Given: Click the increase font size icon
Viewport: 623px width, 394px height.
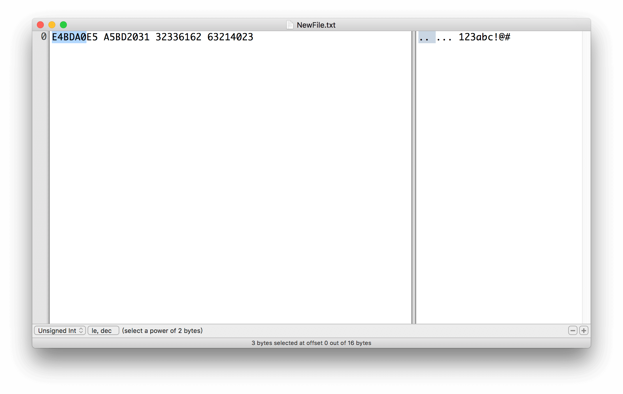Looking at the screenshot, I should (x=584, y=330).
